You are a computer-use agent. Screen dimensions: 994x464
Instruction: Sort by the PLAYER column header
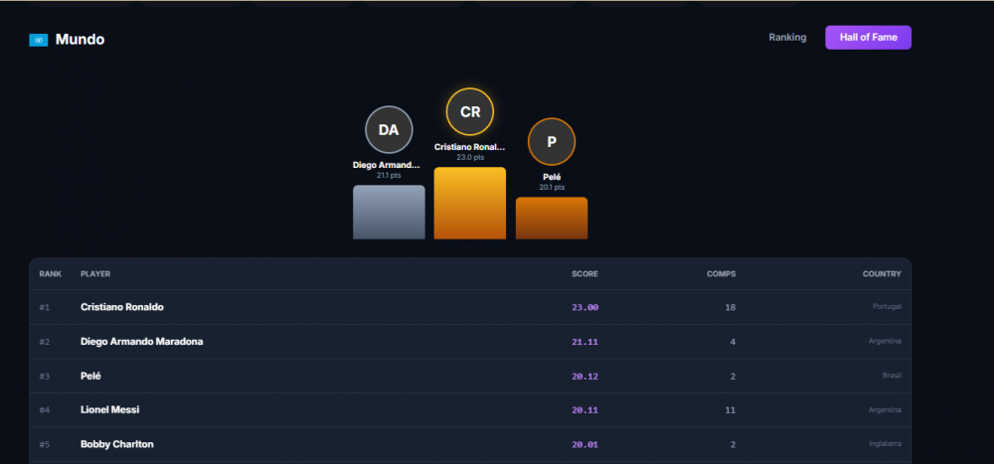click(x=95, y=274)
